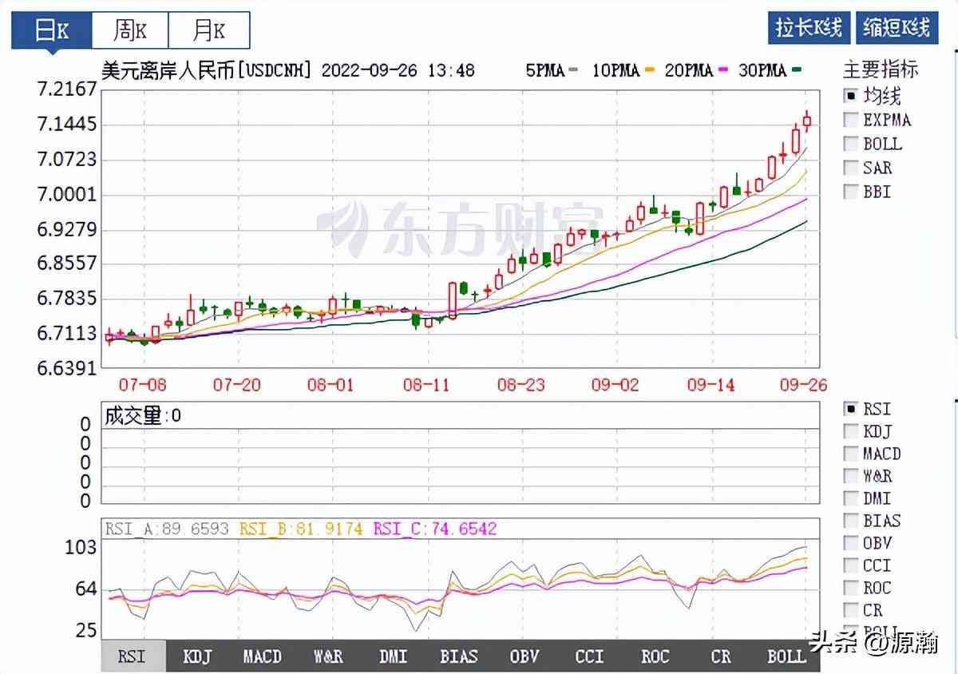Enable the EXPMA main indicator
The width and height of the screenshot is (958, 674).
(851, 120)
